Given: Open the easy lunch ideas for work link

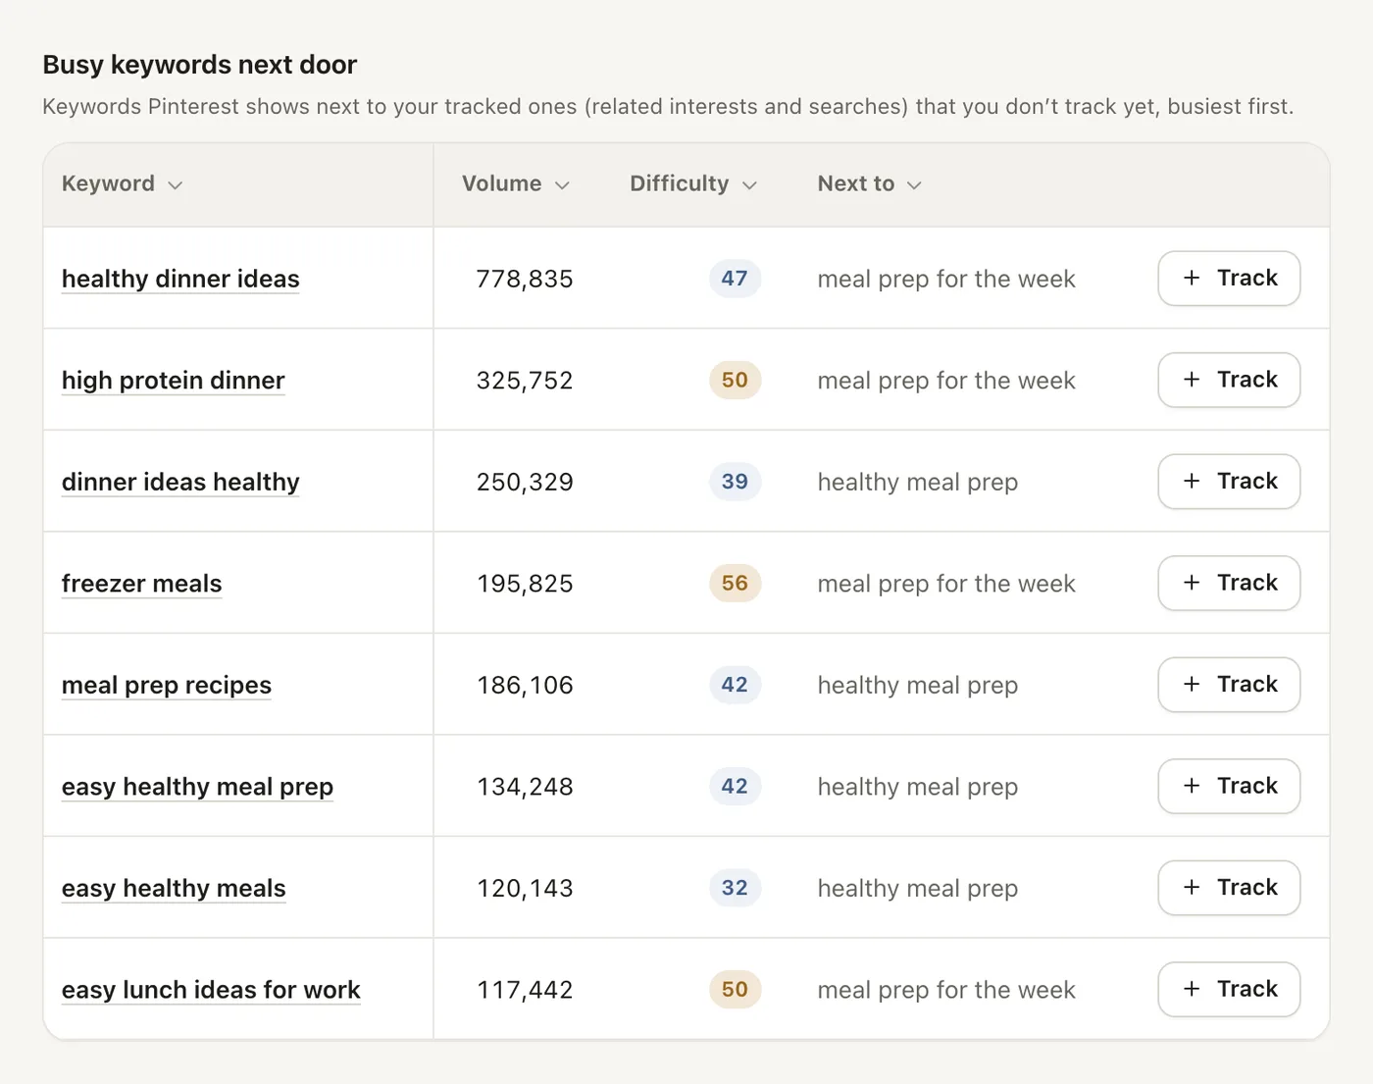Looking at the screenshot, I should [x=211, y=990].
